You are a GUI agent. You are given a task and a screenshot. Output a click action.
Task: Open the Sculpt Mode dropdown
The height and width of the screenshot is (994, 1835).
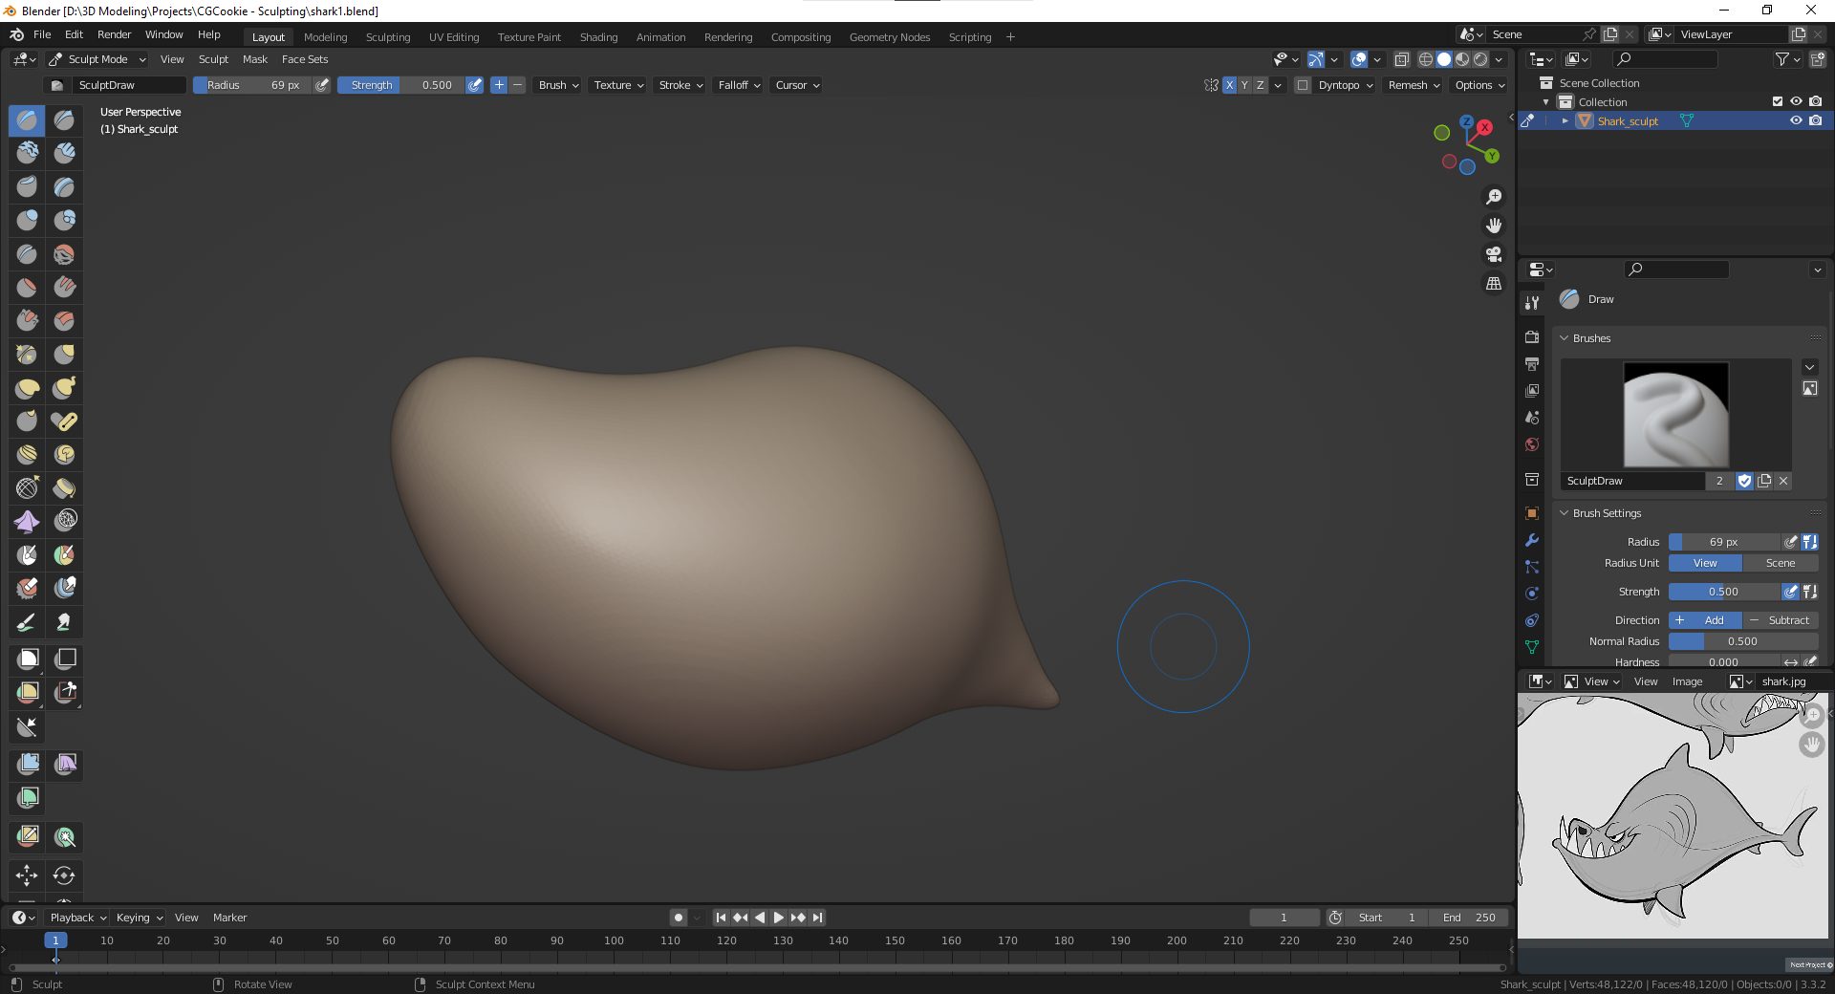[x=97, y=59]
